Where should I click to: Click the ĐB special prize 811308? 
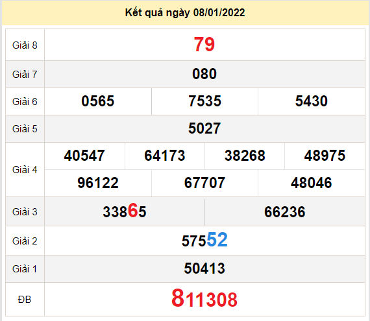pyautogui.click(x=204, y=298)
